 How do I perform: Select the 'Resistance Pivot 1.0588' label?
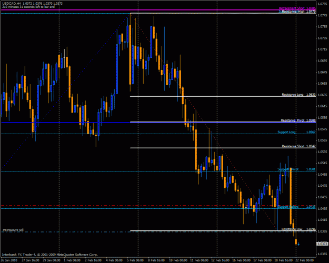click(298, 120)
